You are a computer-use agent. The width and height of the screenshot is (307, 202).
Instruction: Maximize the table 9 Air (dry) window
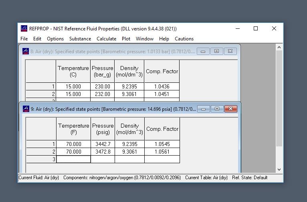click(217, 109)
